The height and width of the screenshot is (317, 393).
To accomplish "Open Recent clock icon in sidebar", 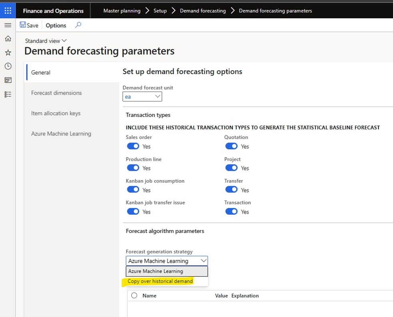I will click(x=8, y=66).
